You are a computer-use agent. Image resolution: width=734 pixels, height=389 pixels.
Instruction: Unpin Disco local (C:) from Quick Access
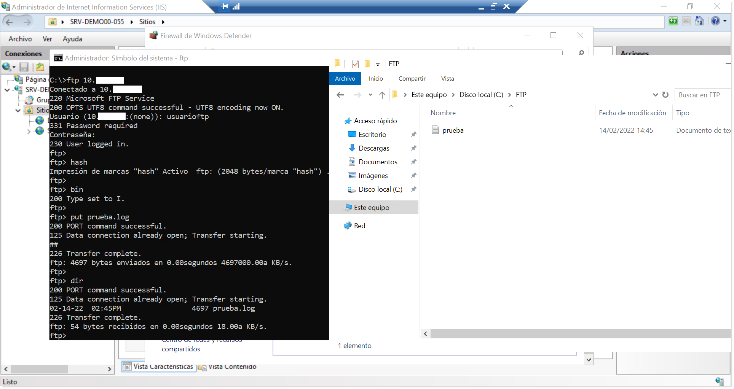click(x=413, y=189)
